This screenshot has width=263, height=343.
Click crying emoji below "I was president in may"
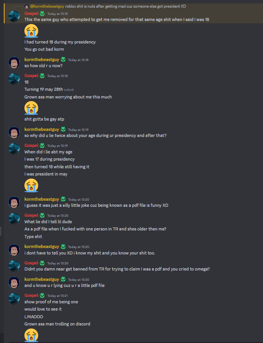(x=31, y=185)
